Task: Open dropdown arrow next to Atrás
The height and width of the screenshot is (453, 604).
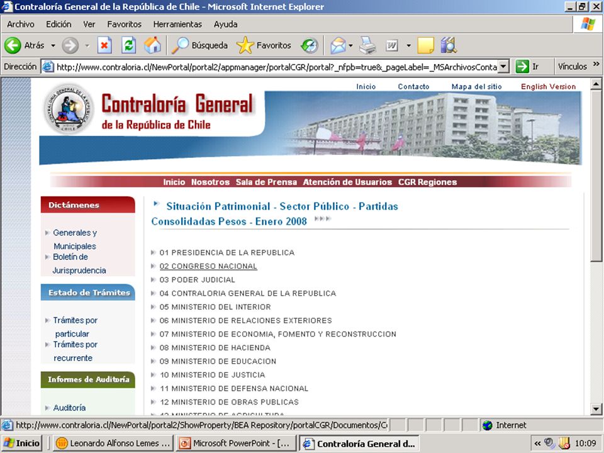Action: (x=53, y=45)
